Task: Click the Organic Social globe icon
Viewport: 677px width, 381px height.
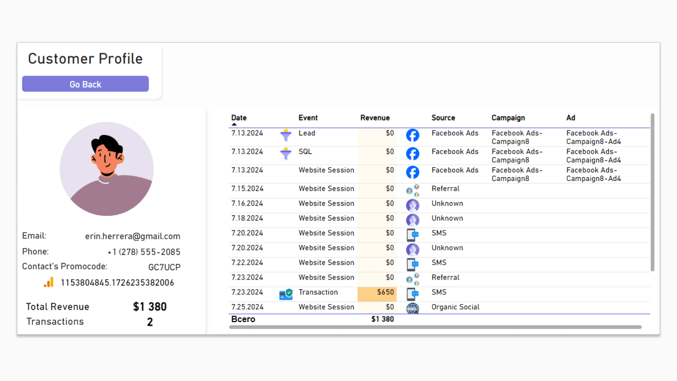Action: pyautogui.click(x=412, y=308)
